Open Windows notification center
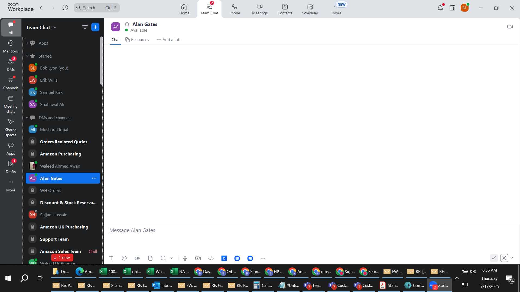 pos(510,279)
